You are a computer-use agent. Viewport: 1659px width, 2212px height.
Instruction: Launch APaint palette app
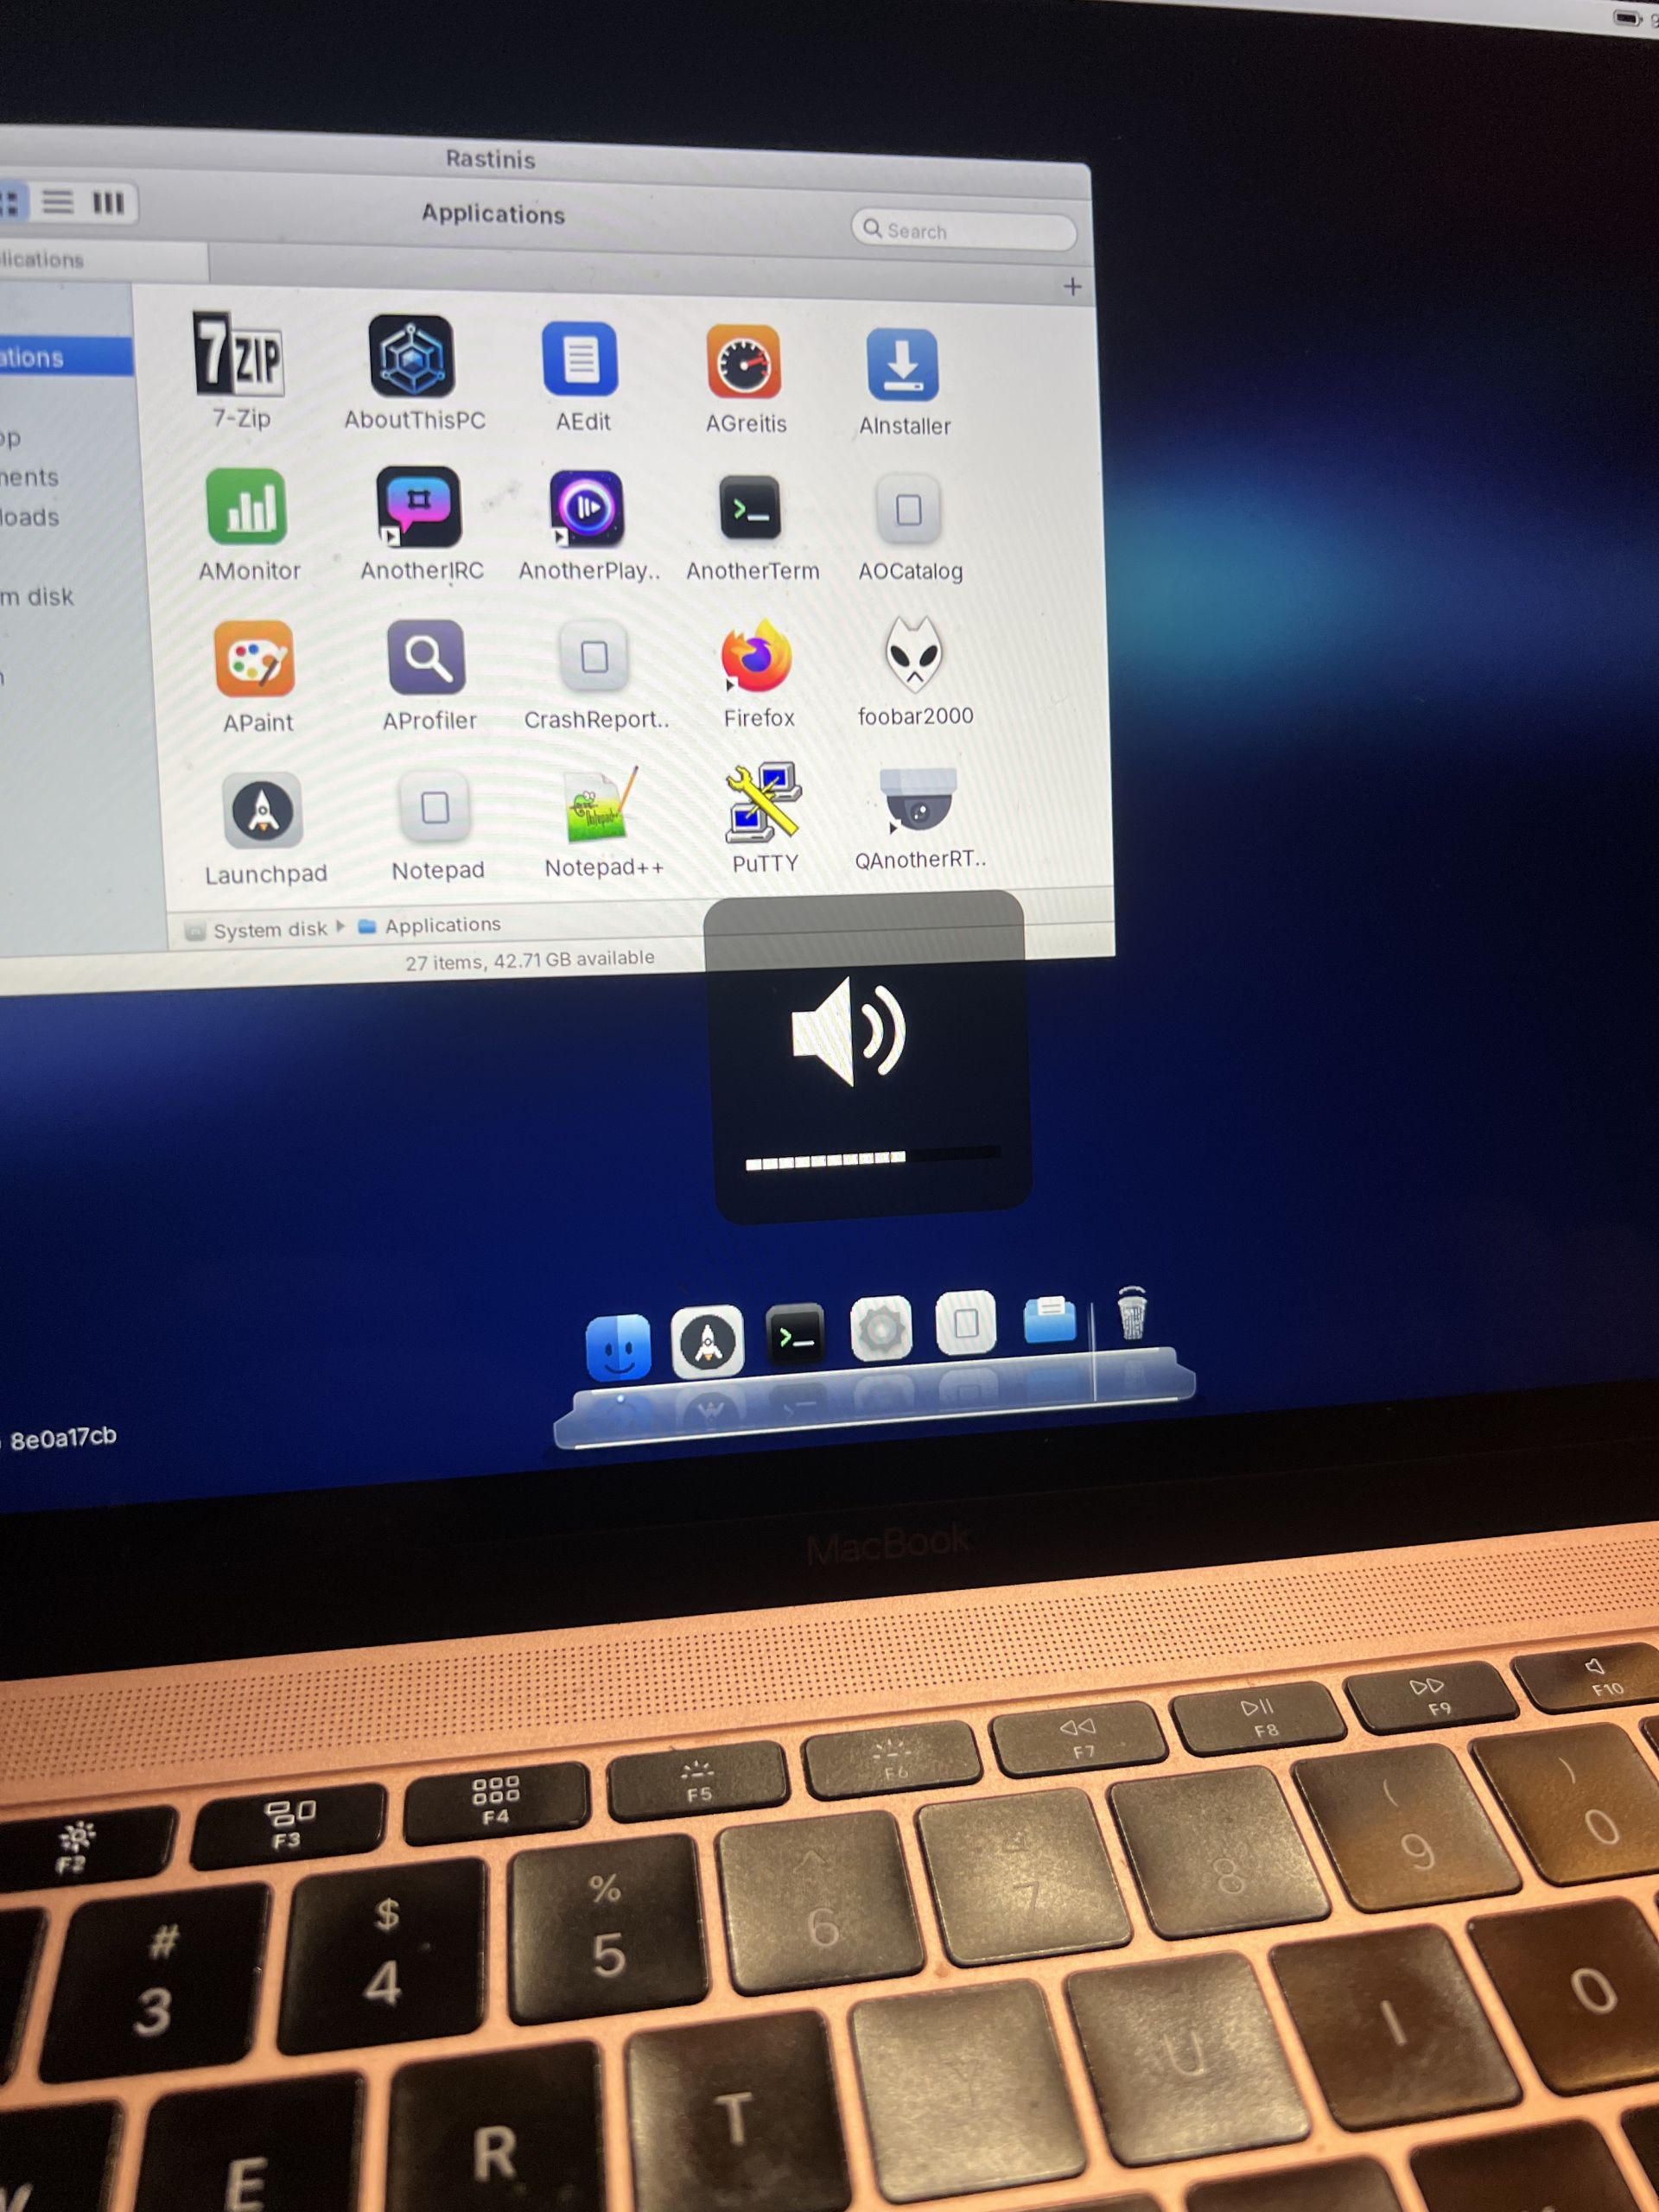pyautogui.click(x=255, y=659)
